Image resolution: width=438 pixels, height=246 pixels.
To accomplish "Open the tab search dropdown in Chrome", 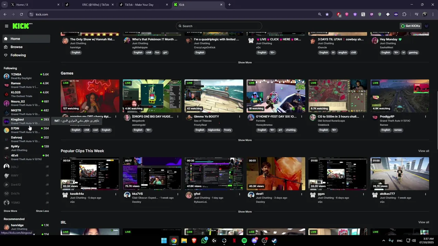I will 4,5.
